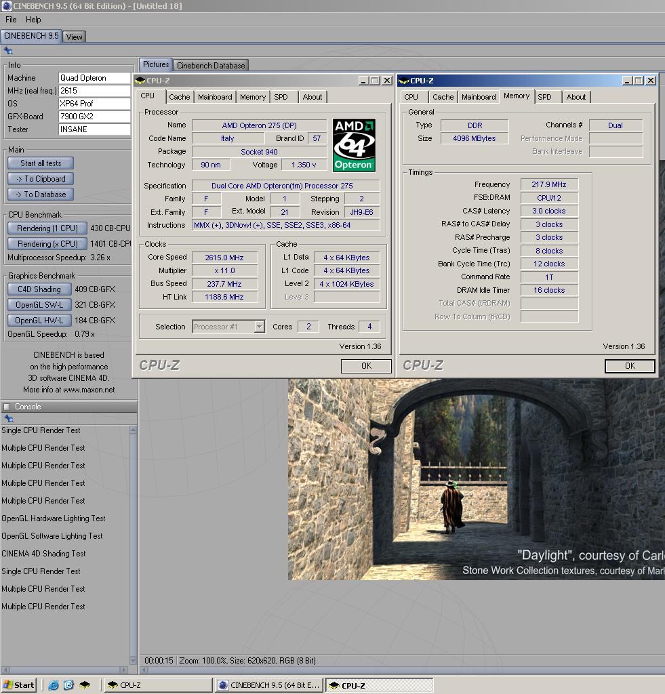665x694 pixels.
Task: Click the '2615.0 MHz' core speed value
Action: click(224, 258)
